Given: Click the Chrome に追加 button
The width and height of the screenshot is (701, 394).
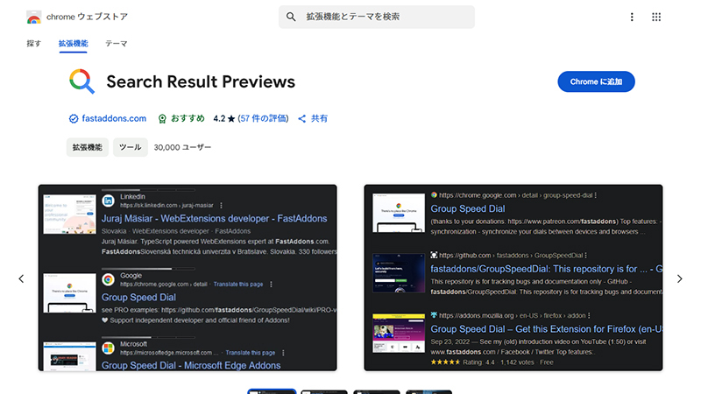Looking at the screenshot, I should (x=596, y=81).
